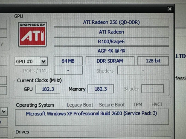Click the ATI Radeon 256 (QD-DDR) field

(111, 22)
